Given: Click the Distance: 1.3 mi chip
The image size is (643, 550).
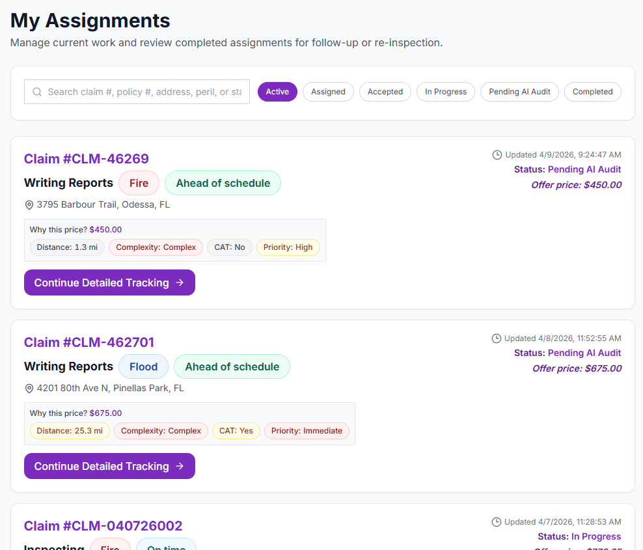Looking at the screenshot, I should (x=67, y=247).
